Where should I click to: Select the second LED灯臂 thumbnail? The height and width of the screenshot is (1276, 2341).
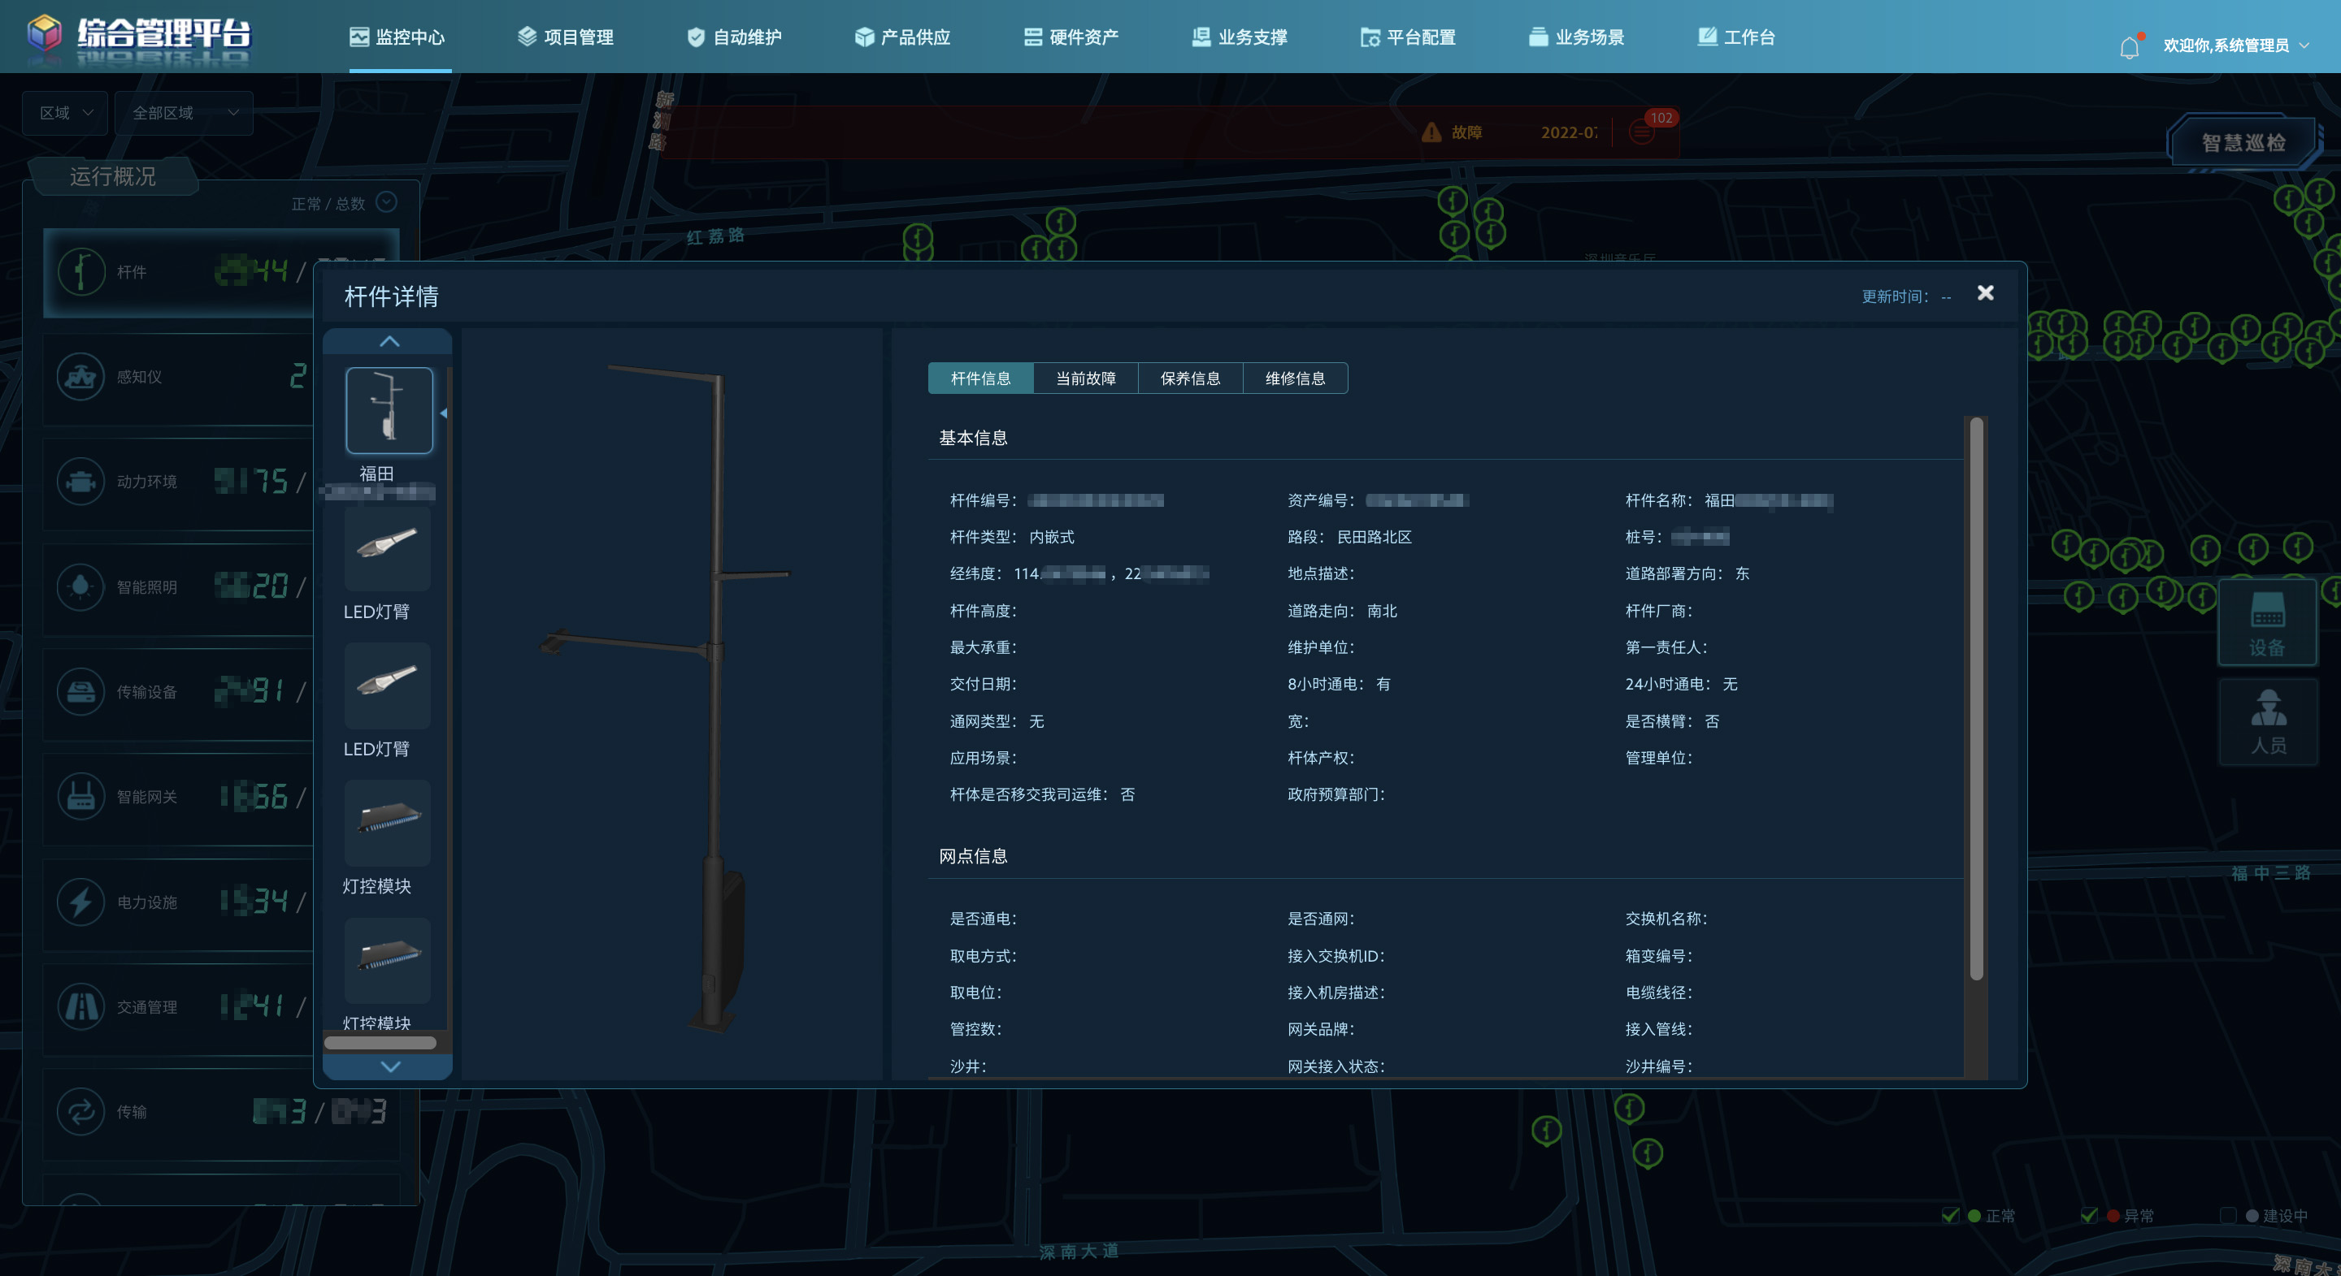point(388,685)
